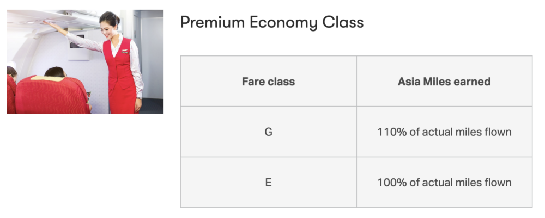
Task: Click the word Premium in the heading
Action: tap(210, 22)
